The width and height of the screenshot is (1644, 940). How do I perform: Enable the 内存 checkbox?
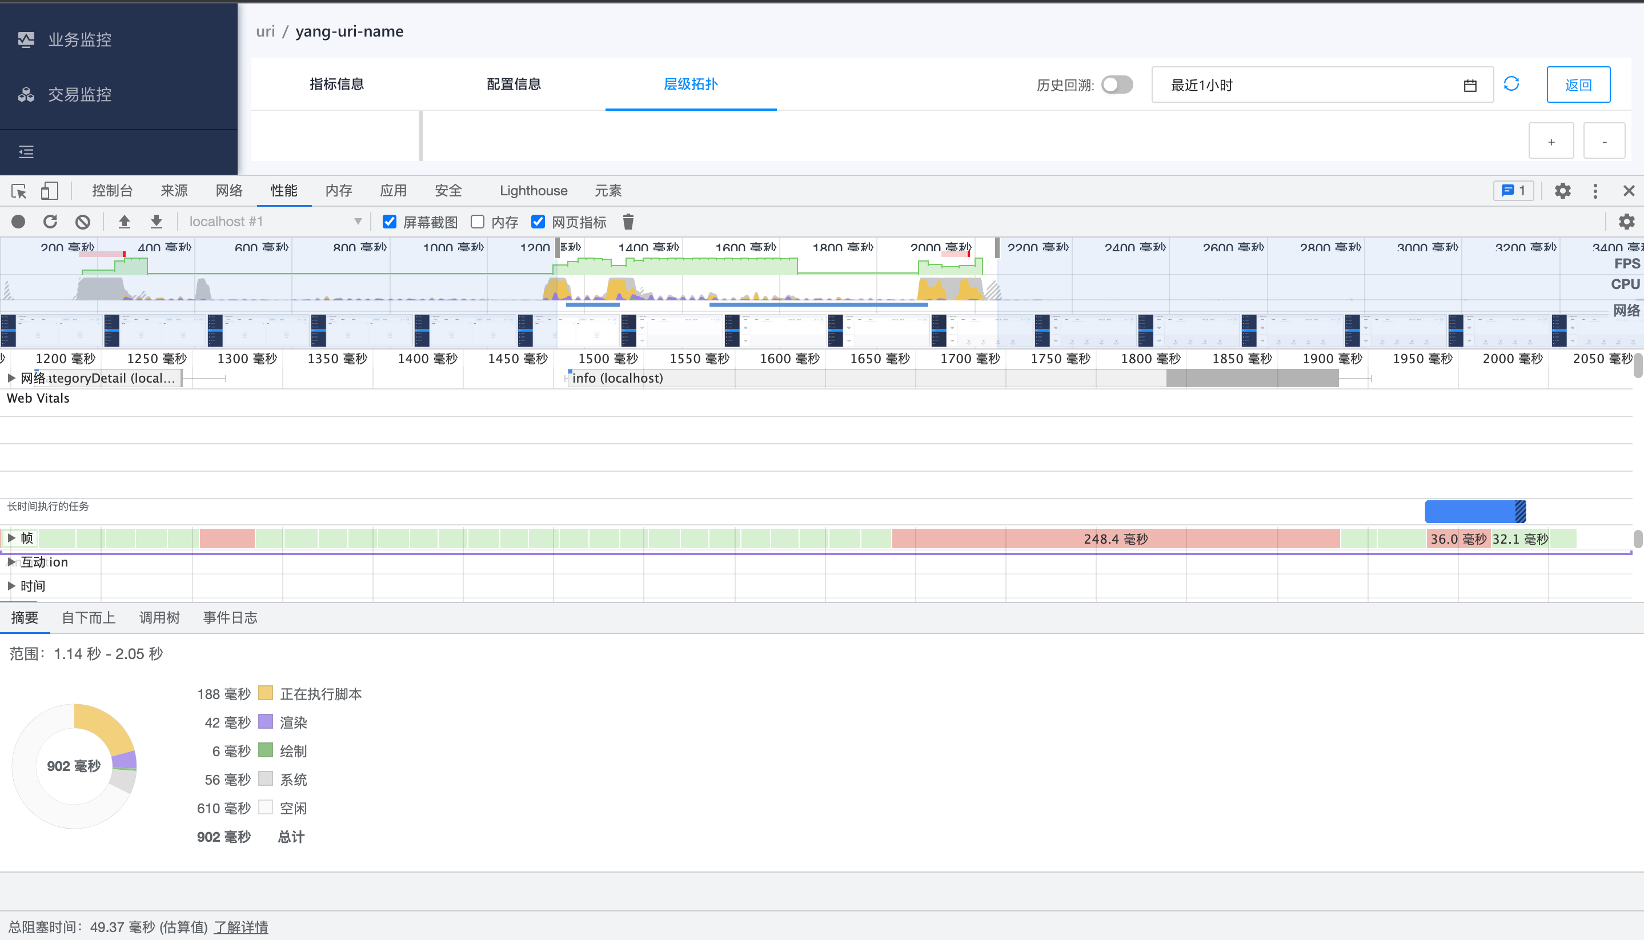tap(478, 222)
